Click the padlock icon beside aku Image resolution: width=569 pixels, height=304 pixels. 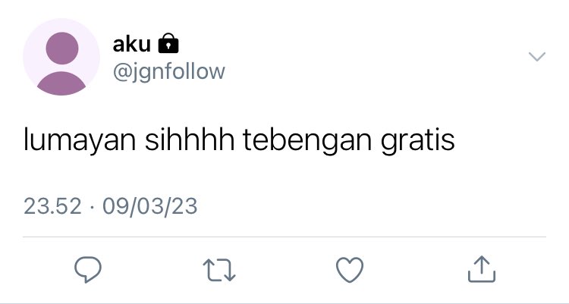[x=168, y=43]
